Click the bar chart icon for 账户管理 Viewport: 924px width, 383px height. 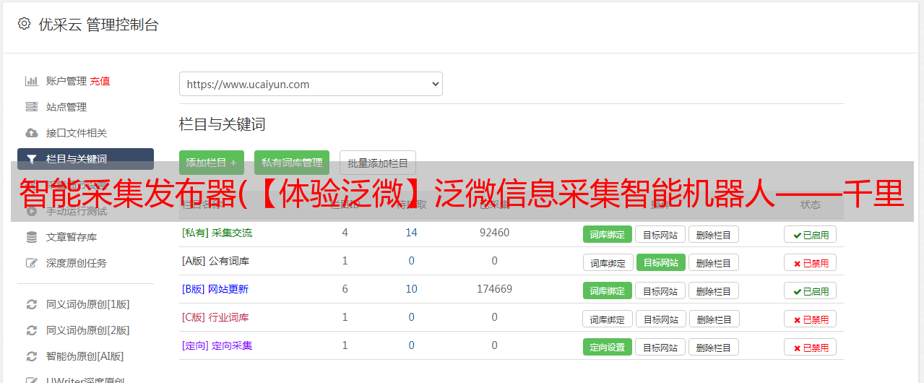[x=32, y=81]
